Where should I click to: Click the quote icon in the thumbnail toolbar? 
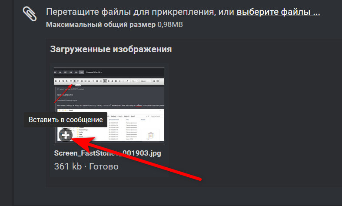[x=78, y=81]
